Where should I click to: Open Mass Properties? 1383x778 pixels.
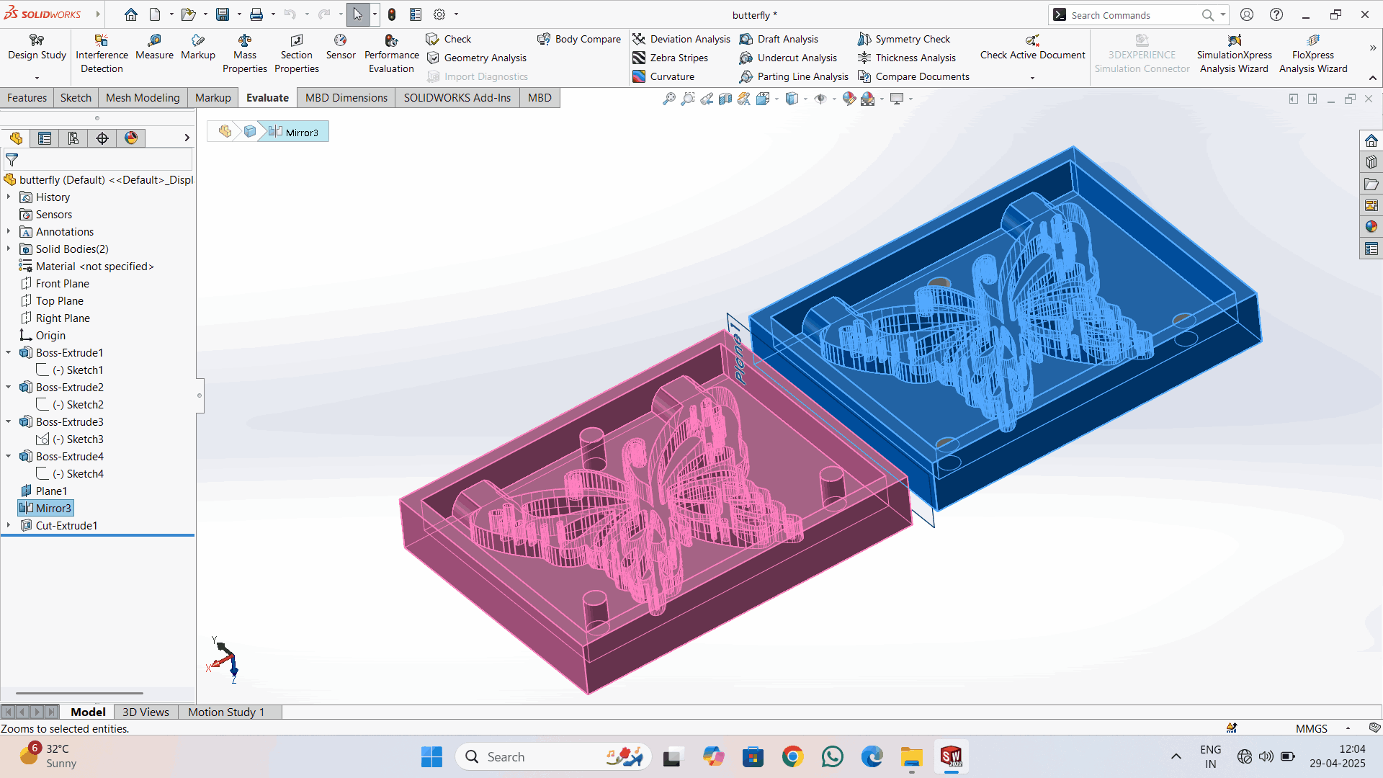pyautogui.click(x=245, y=54)
